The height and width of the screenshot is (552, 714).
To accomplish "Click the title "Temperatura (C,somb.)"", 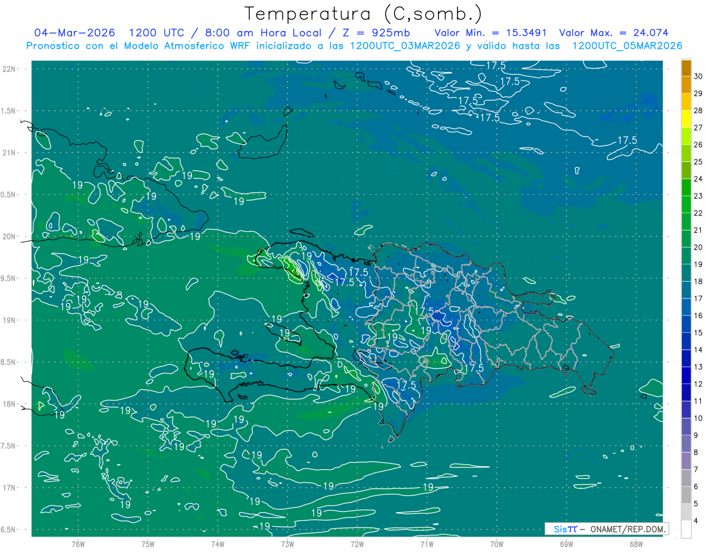I will pyautogui.click(x=363, y=14).
